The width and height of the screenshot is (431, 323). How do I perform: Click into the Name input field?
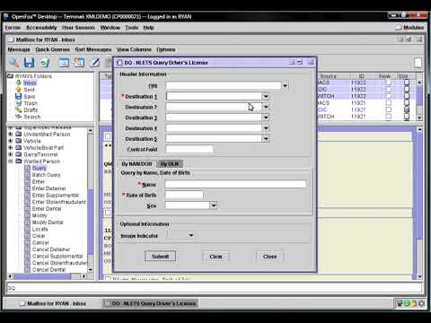pyautogui.click(x=235, y=184)
